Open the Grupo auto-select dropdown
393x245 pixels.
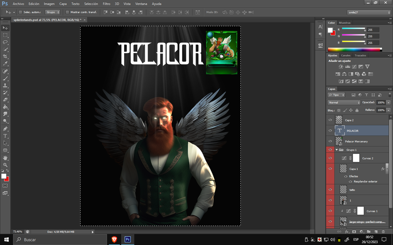coord(53,12)
